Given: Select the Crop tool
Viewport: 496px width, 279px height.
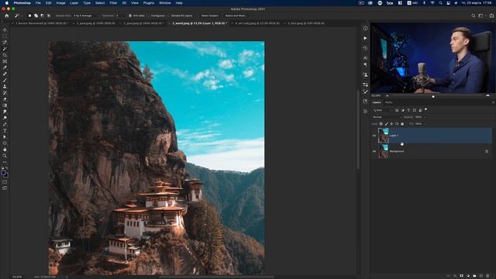Looking at the screenshot, I should 5,55.
